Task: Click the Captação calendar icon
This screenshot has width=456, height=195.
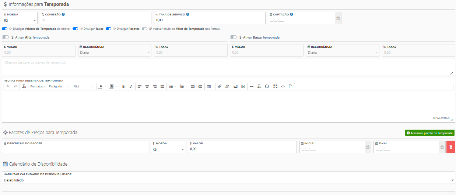Action: click(338, 18)
